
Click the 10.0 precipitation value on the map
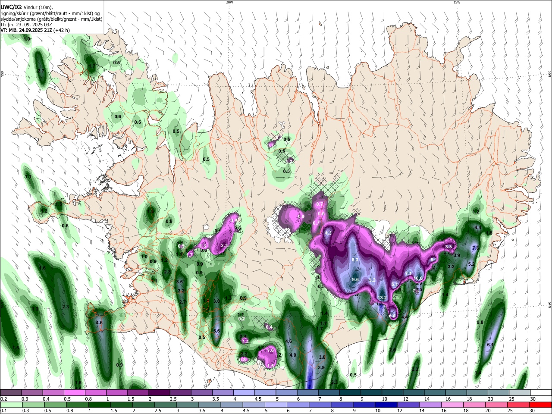tap(418, 278)
